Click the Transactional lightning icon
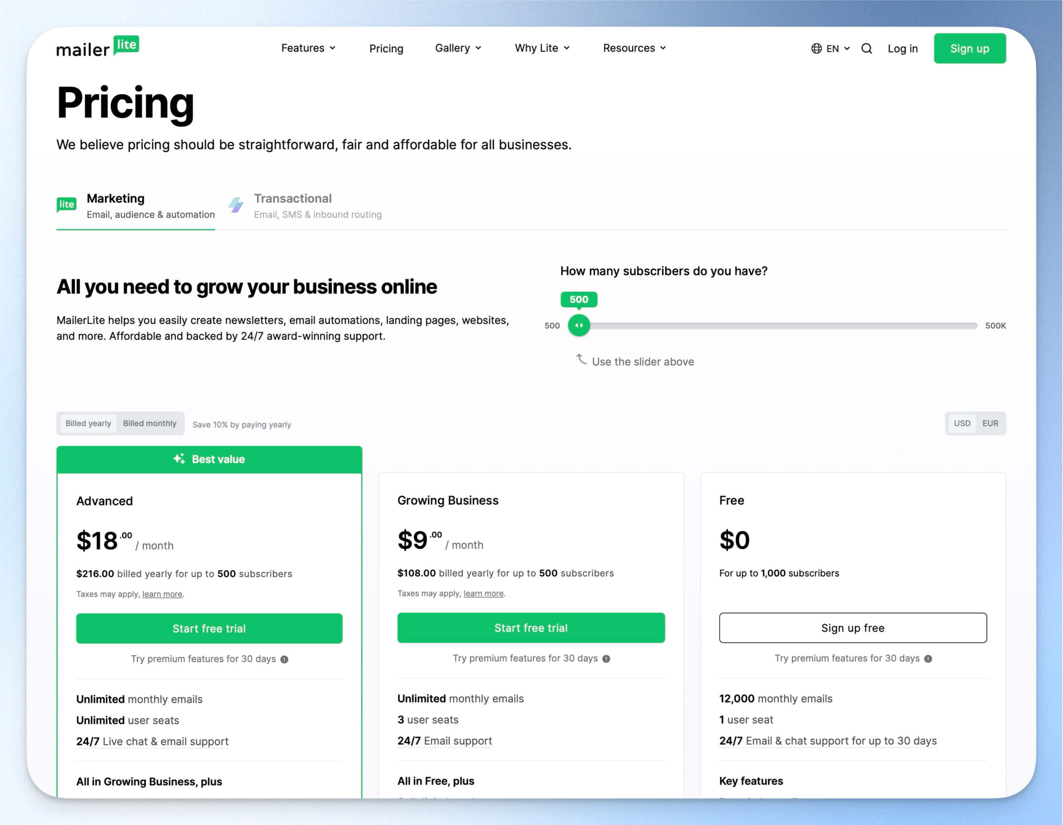Screen dimensions: 1063x825 pyautogui.click(x=236, y=205)
